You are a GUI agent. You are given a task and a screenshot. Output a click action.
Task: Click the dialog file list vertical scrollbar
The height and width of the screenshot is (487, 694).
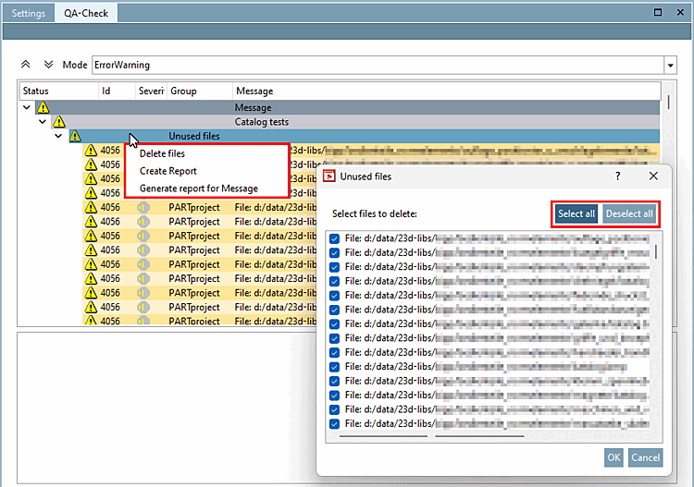[x=655, y=252]
